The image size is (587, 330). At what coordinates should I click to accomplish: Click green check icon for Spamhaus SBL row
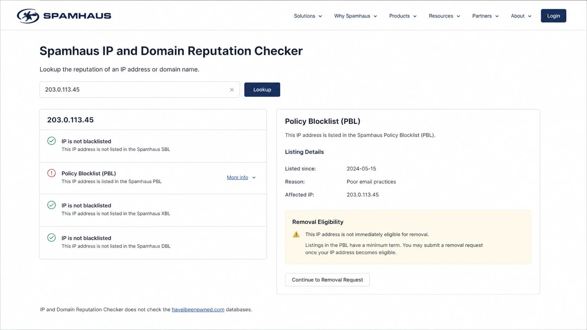[52, 141]
